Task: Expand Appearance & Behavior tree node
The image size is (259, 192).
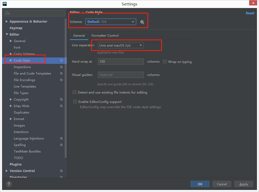Action: [6, 21]
